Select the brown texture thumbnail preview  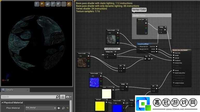coord(82,63)
